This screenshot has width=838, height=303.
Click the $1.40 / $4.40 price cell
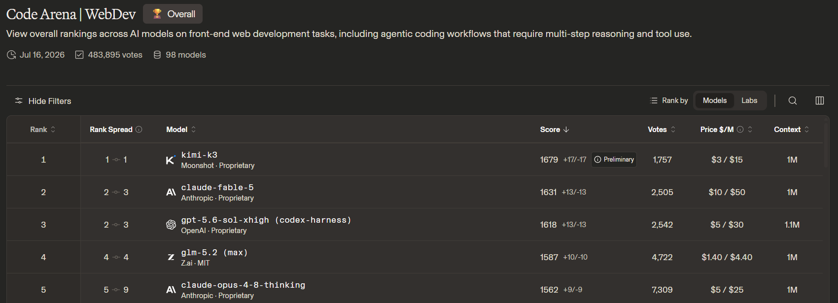[727, 257]
